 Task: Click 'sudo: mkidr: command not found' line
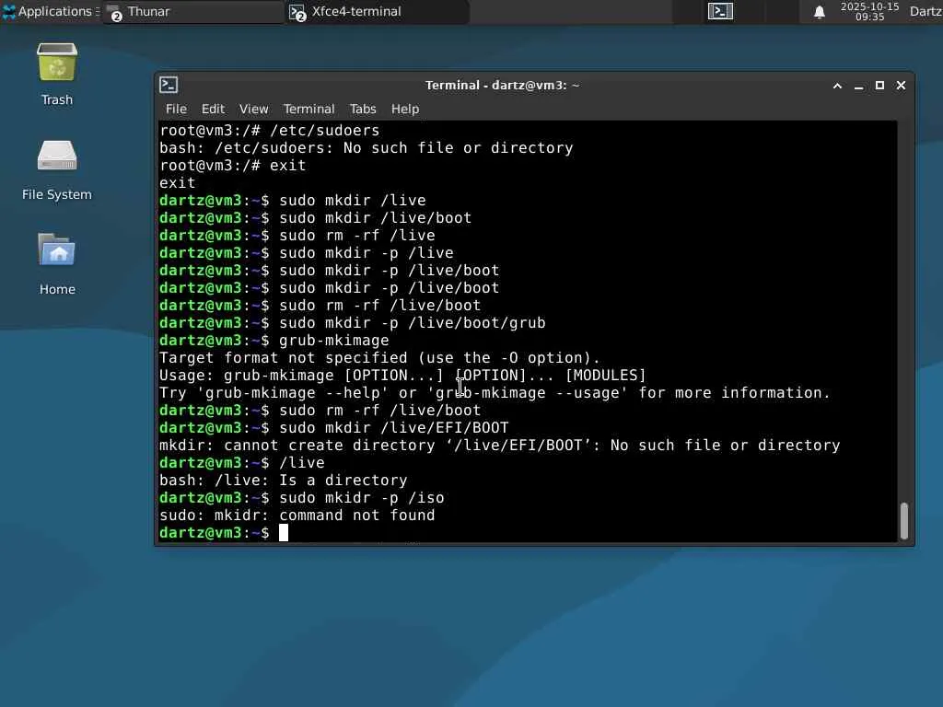(x=297, y=516)
